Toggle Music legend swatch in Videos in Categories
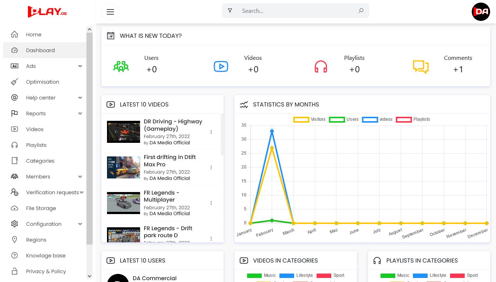The height and width of the screenshot is (282, 496). [x=254, y=275]
